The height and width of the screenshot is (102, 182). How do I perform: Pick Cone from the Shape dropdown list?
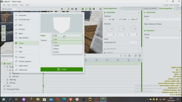[68, 42]
